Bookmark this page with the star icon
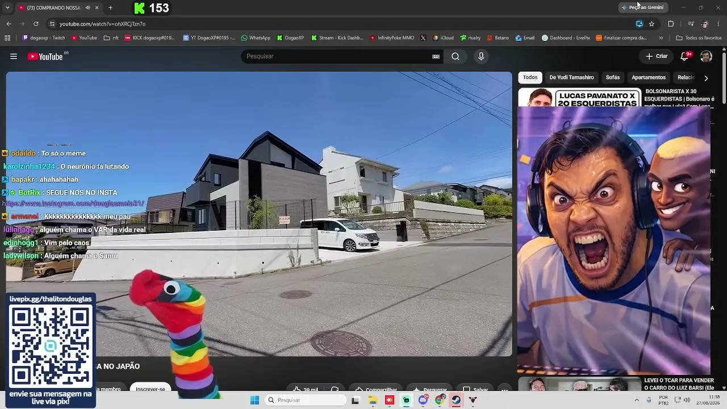 [x=651, y=24]
